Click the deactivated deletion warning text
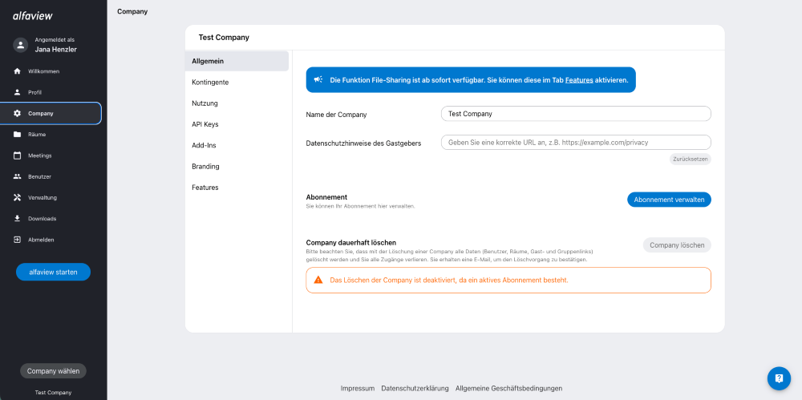 click(x=449, y=281)
